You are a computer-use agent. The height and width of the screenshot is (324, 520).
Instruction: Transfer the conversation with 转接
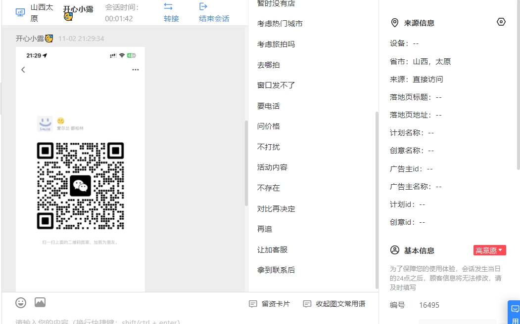pyautogui.click(x=171, y=12)
